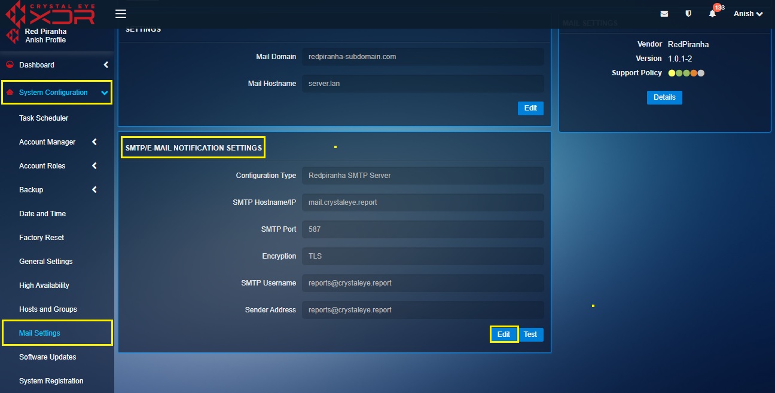
Task: Click the Mail Hostname field
Action: [423, 84]
